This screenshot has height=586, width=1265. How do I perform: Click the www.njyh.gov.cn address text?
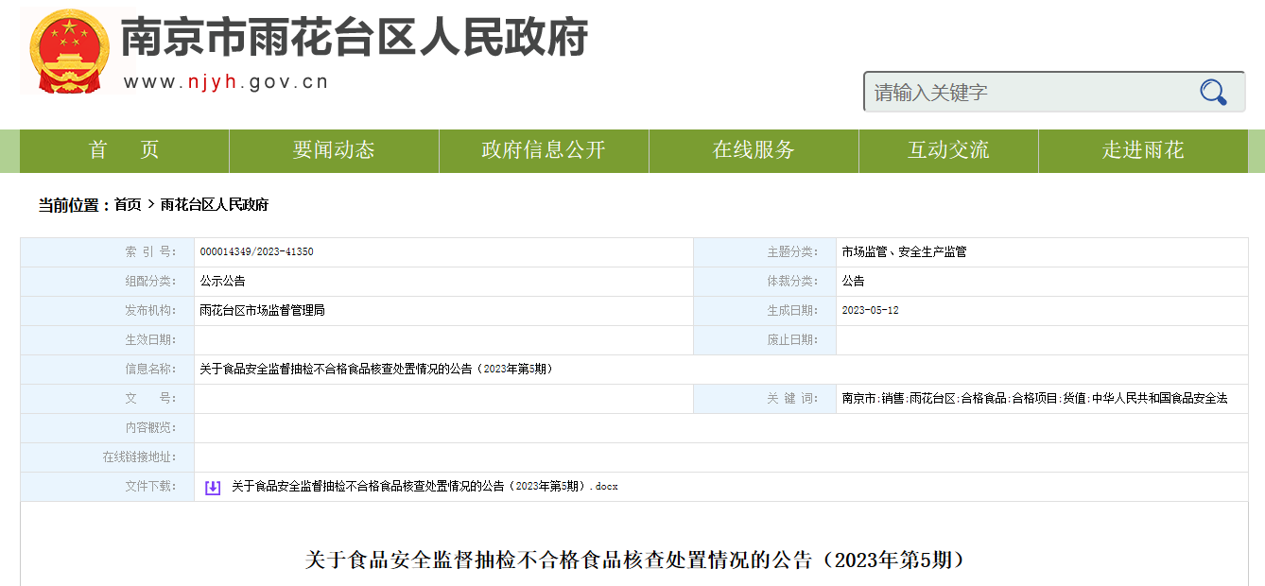pos(226,82)
